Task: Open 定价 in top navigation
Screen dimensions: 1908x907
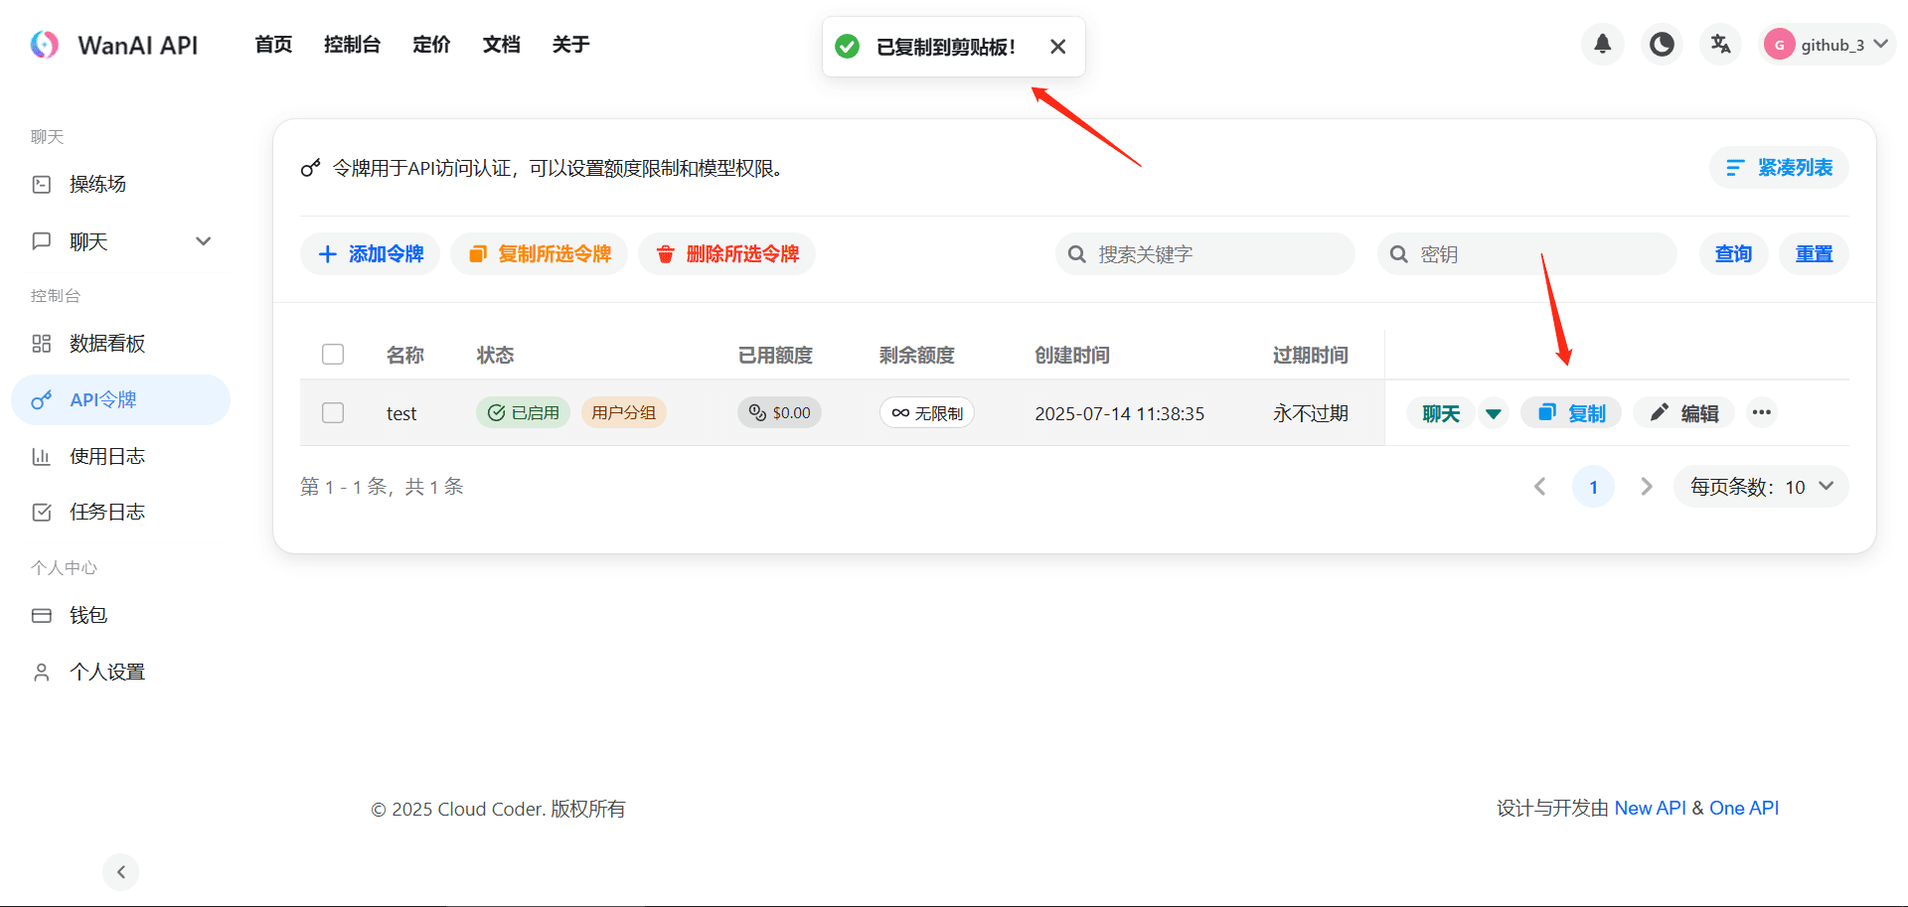Action: point(431,45)
